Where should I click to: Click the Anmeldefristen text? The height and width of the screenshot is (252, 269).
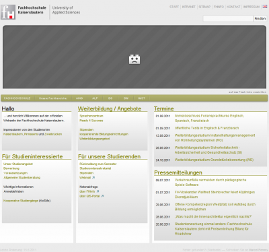coord(13,191)
